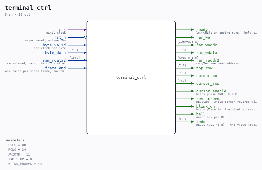Viewport: 262px width, 170px height.
Task: Select the byte_valid input port
Action: click(x=54, y=45)
